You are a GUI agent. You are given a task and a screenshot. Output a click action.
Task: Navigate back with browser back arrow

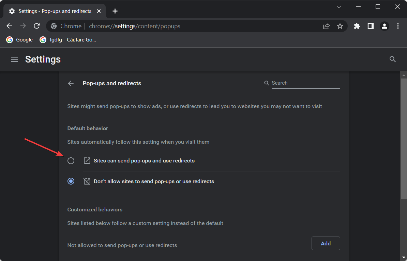click(9, 26)
